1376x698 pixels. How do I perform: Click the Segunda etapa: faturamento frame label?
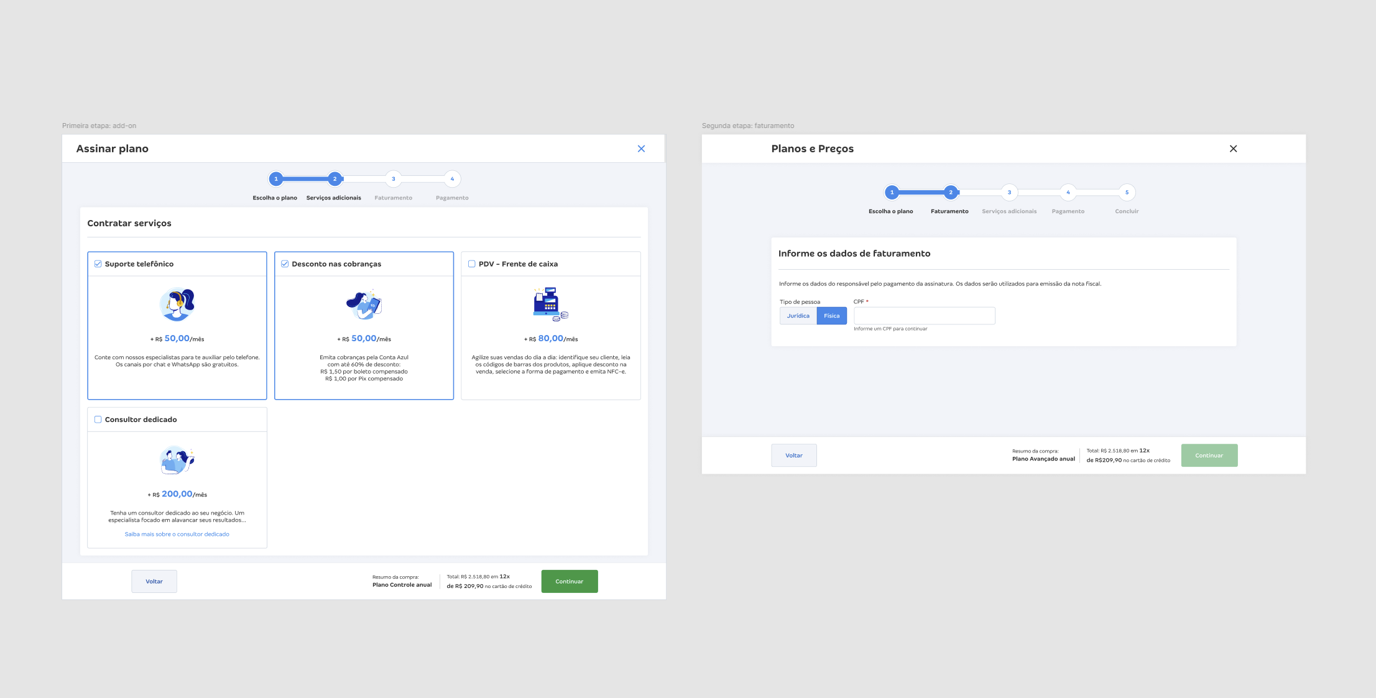[748, 126]
